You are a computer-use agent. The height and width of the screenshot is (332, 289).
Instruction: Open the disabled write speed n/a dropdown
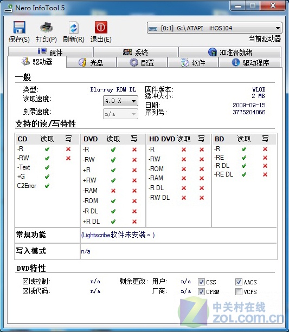[x=120, y=114]
